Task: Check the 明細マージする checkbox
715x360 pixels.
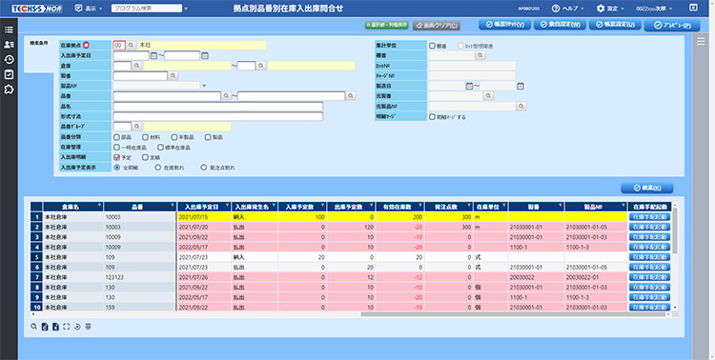Action: pyautogui.click(x=432, y=116)
